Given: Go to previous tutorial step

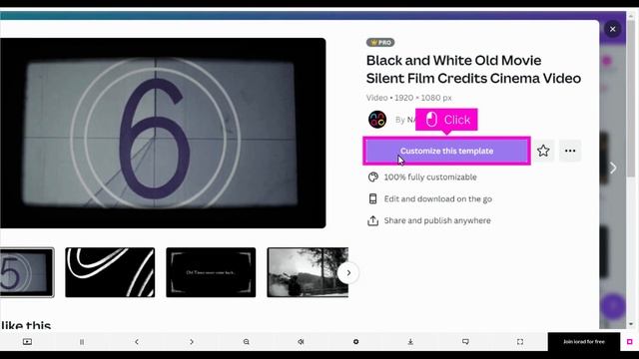Looking at the screenshot, I should [x=137, y=341].
